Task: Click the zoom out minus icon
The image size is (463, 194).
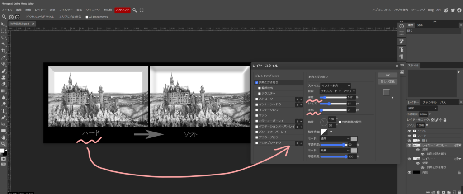Action: click(x=18, y=17)
